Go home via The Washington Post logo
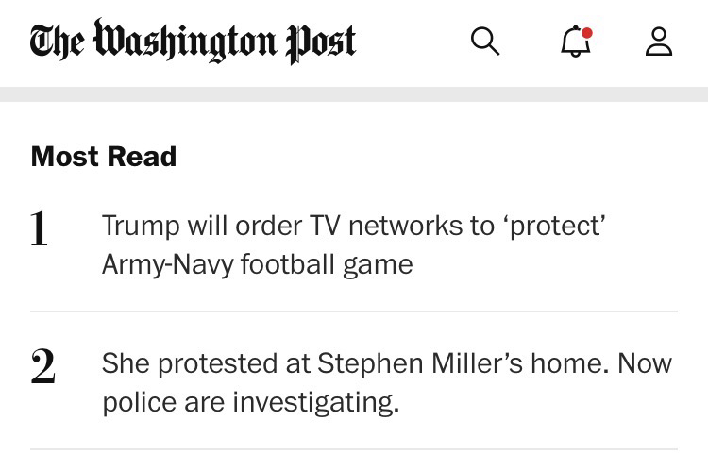The height and width of the screenshot is (471, 708). pos(193,42)
